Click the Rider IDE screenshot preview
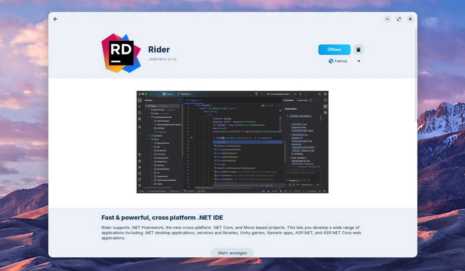465x271 pixels. [x=232, y=142]
